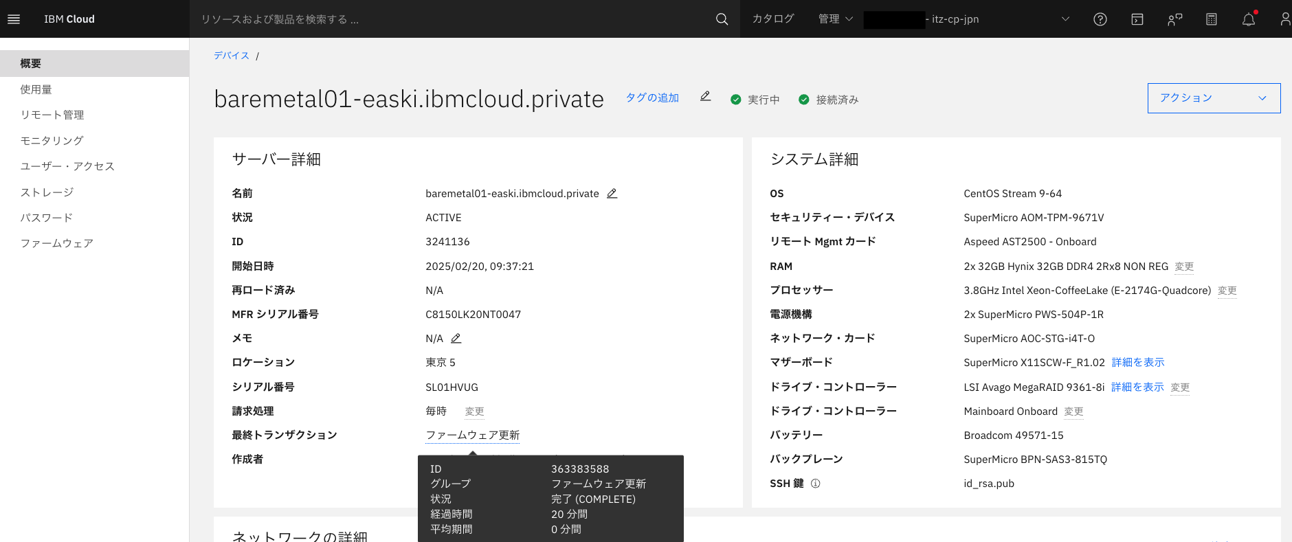1292x542 pixels.
Task: Edit the メモ note pencil icon
Action: pos(456,339)
